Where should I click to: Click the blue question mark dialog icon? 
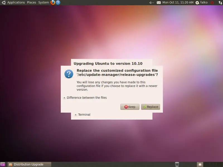click(69, 74)
